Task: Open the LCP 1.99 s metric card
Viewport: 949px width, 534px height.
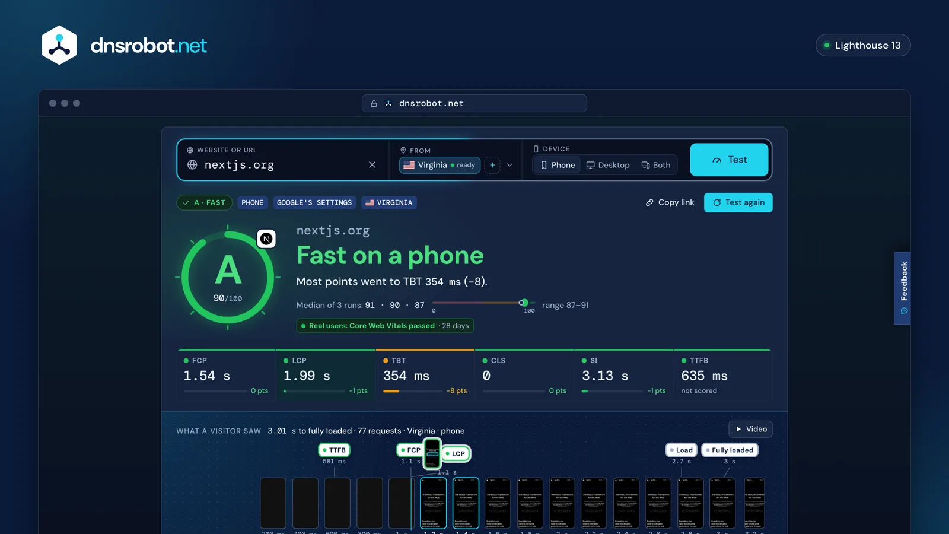Action: (326, 376)
